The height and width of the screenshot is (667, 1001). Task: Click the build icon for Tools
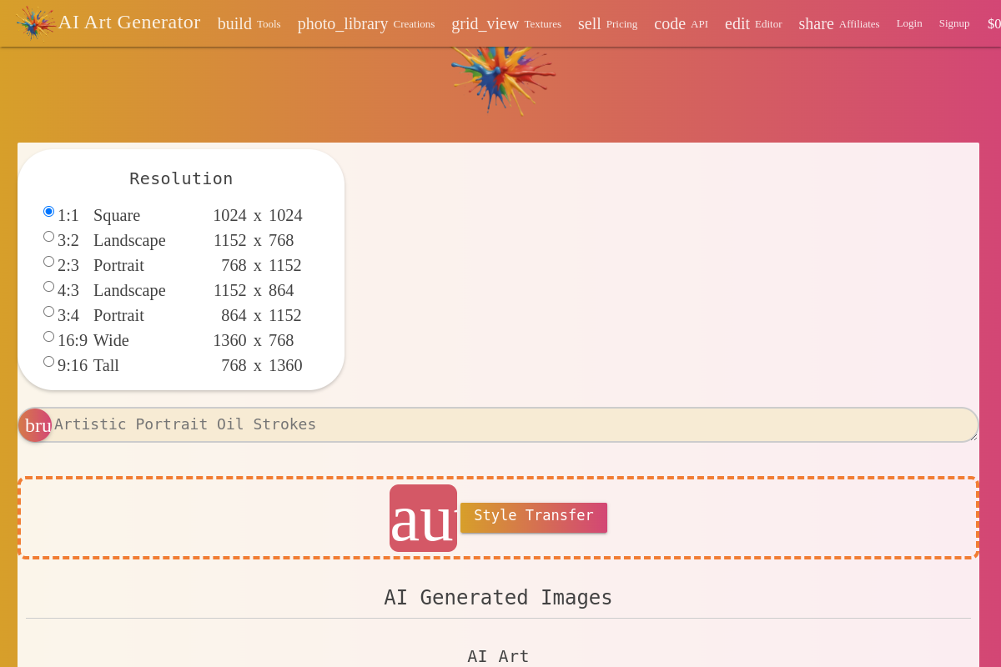point(234,23)
